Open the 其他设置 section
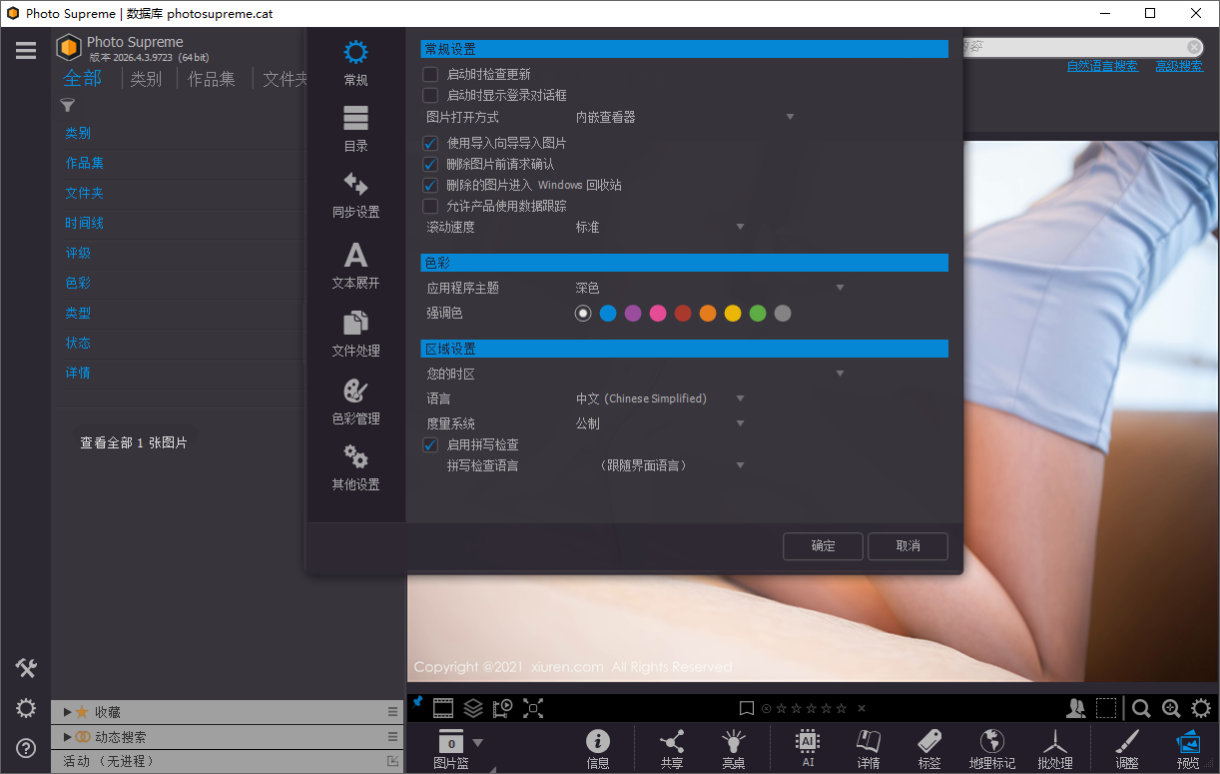Image resolution: width=1220 pixels, height=774 pixels. [355, 467]
